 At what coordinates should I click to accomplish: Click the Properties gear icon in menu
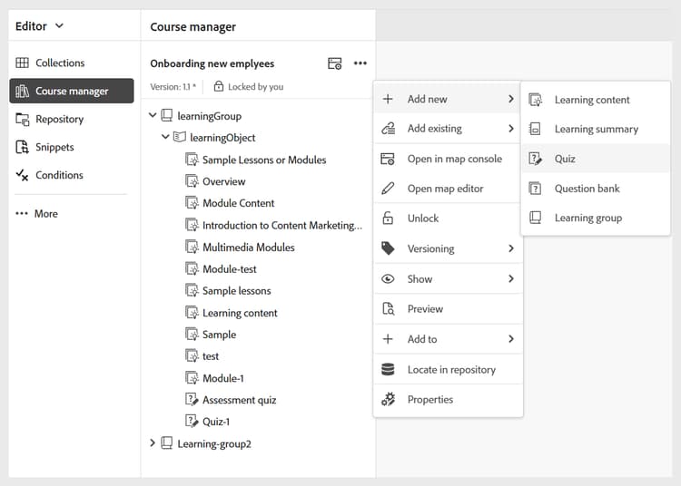pos(389,399)
